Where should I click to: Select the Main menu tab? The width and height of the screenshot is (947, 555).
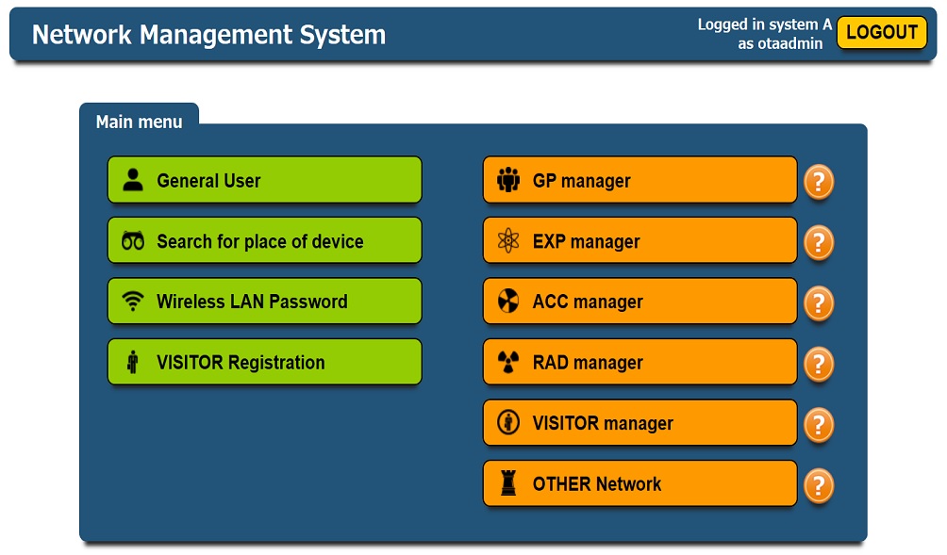(x=139, y=122)
